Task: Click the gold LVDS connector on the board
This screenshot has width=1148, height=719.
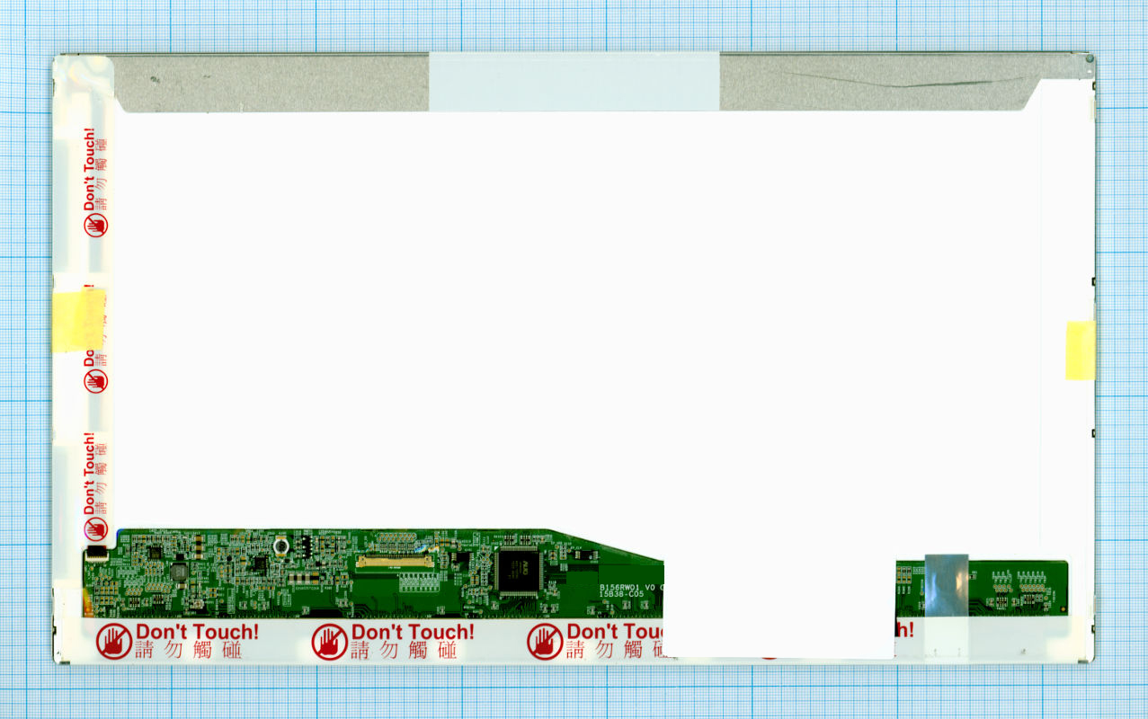Action: click(x=394, y=561)
